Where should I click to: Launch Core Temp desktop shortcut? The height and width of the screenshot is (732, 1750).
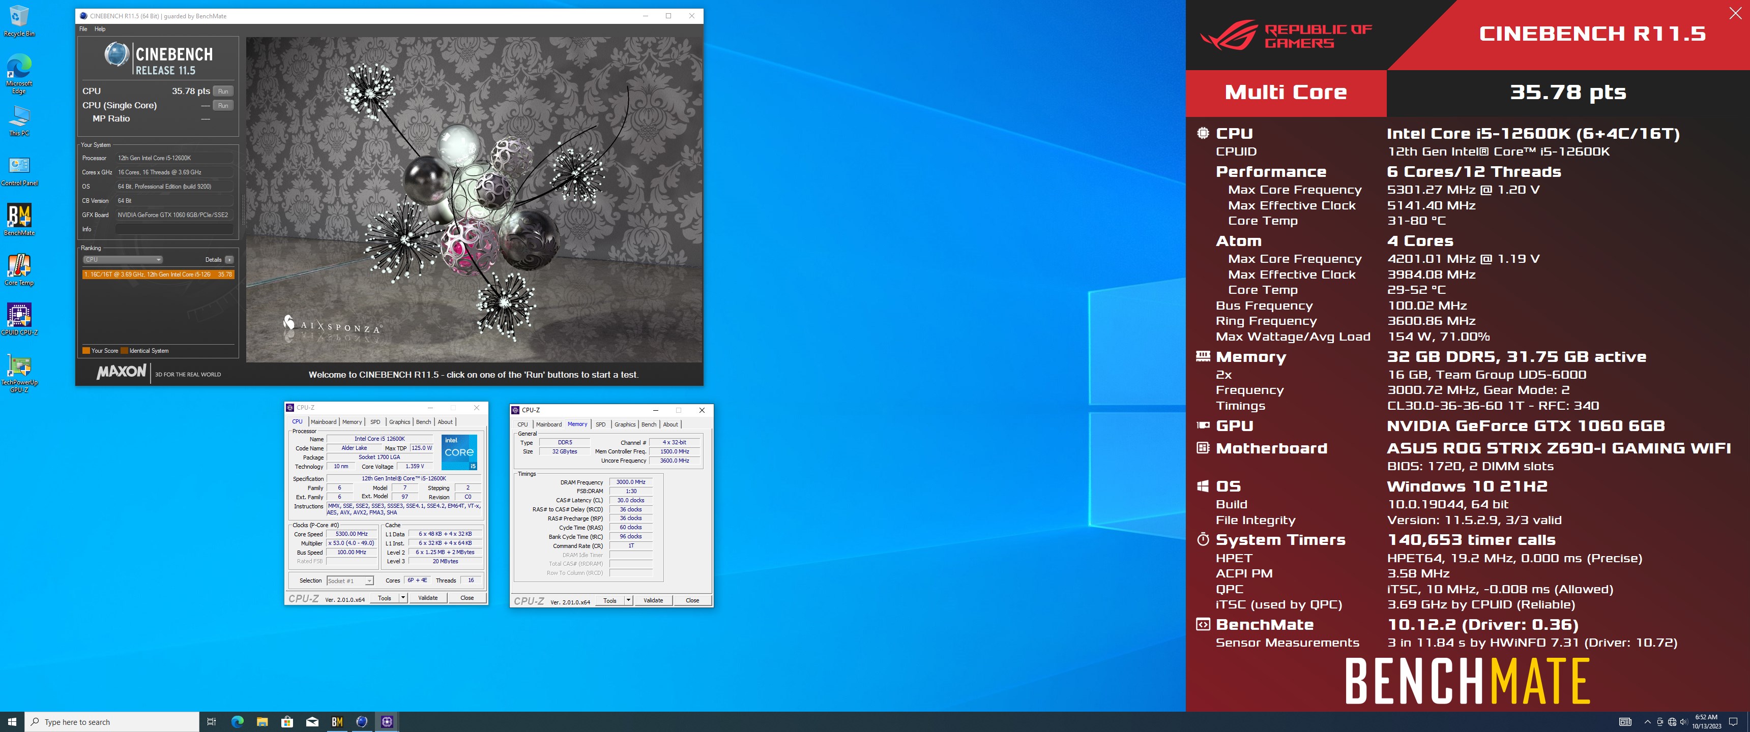[19, 269]
